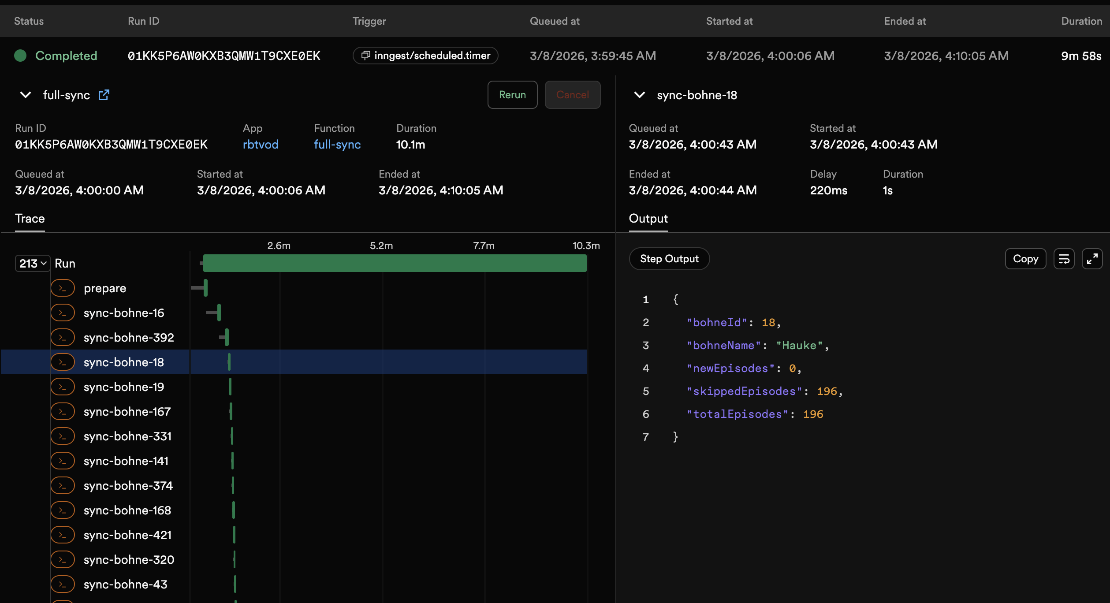This screenshot has height=603, width=1110.
Task: Select the sync-bohne-374 trace row
Action: 128,486
